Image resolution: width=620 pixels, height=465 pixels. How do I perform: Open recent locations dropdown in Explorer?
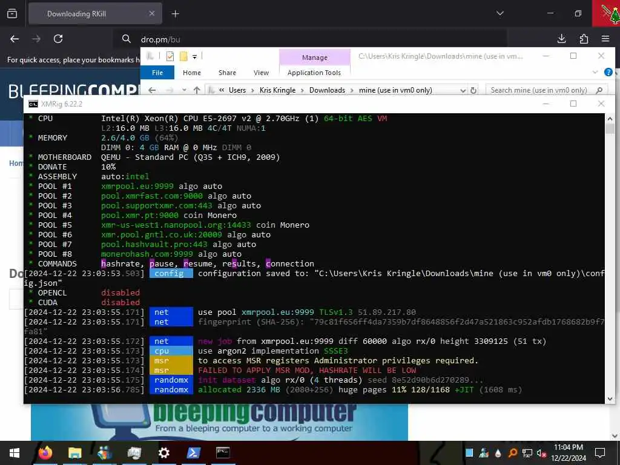(x=184, y=90)
